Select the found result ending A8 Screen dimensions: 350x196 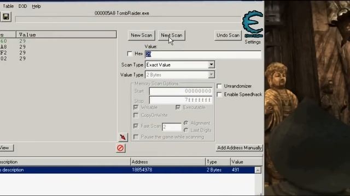point(58,47)
